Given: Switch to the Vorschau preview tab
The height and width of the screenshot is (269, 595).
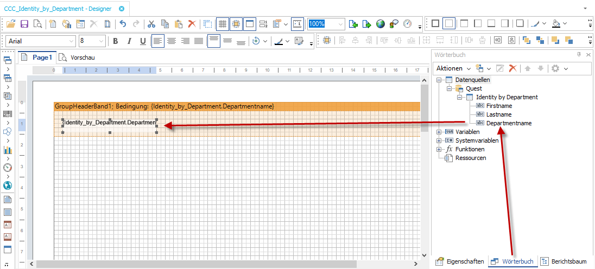Looking at the screenshot, I should tap(77, 57).
